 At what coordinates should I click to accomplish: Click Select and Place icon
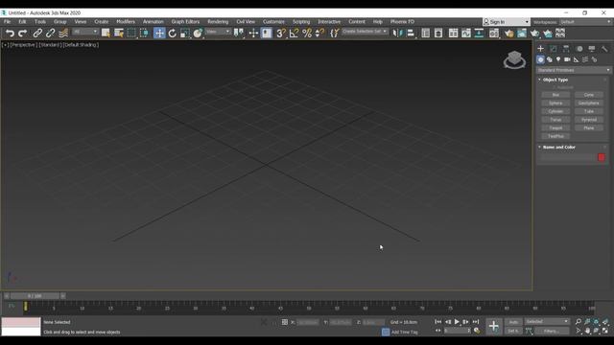click(x=198, y=34)
